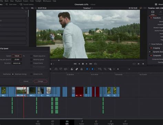The image size is (163, 125).
Task: Open viewer three-dot options menu
Action: (x=145, y=8)
